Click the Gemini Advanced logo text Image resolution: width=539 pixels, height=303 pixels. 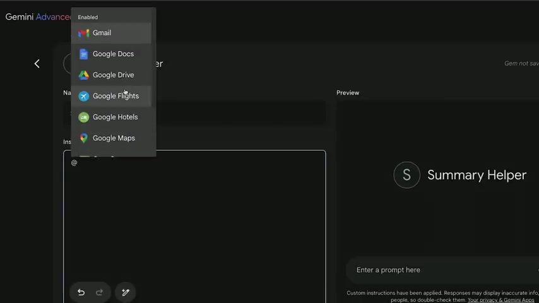tap(38, 17)
